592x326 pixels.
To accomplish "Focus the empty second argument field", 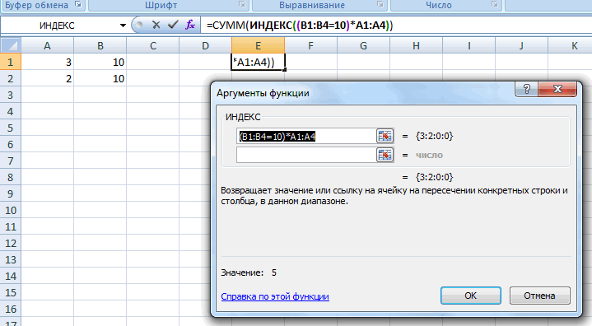I will [x=305, y=155].
